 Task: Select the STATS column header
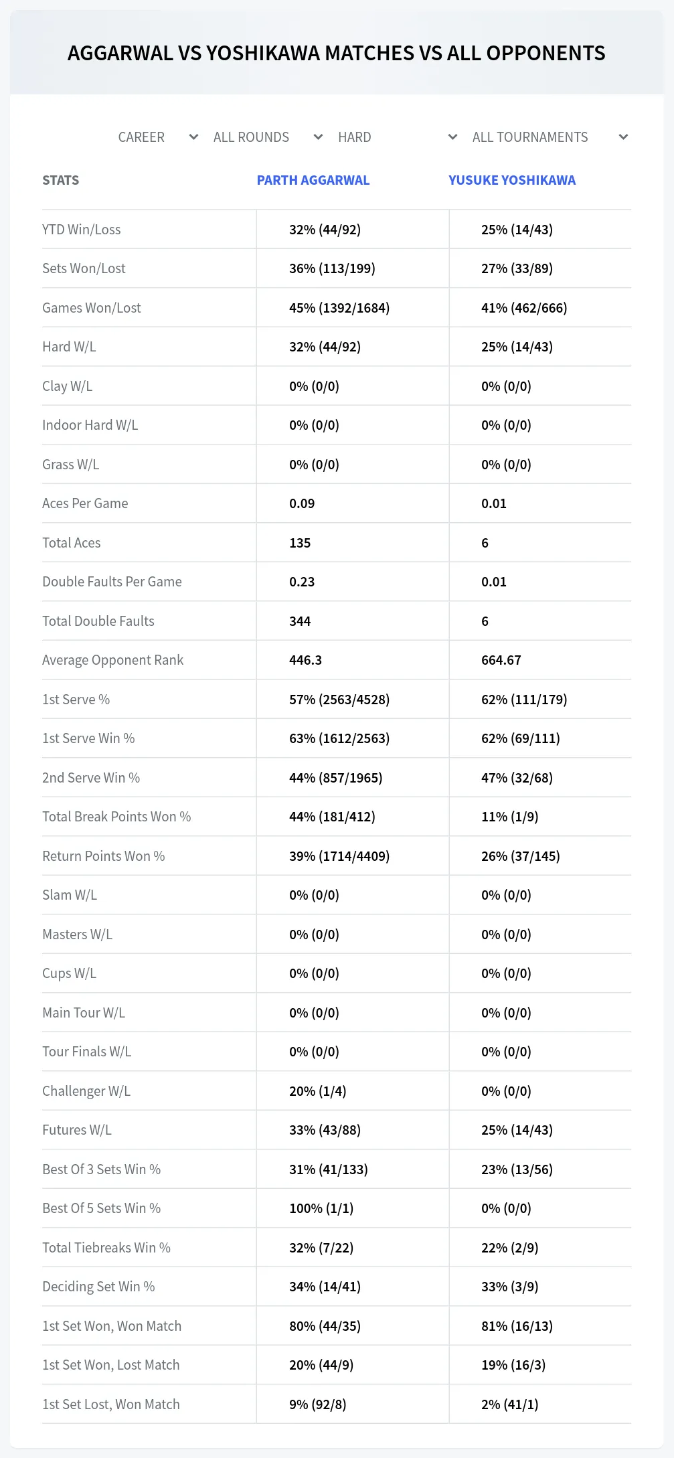(61, 180)
